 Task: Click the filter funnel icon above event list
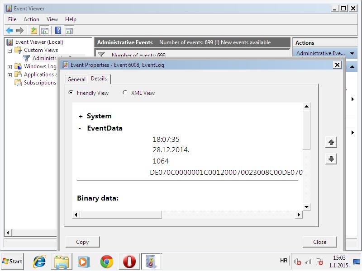pos(101,55)
